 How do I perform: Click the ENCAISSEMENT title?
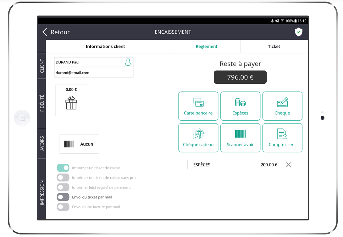pos(173,32)
